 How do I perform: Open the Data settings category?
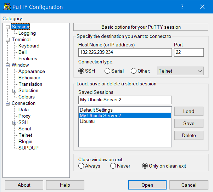[23, 110]
